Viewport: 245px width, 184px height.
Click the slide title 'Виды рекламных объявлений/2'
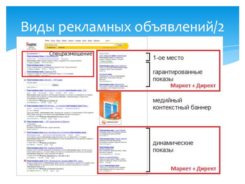(122, 27)
